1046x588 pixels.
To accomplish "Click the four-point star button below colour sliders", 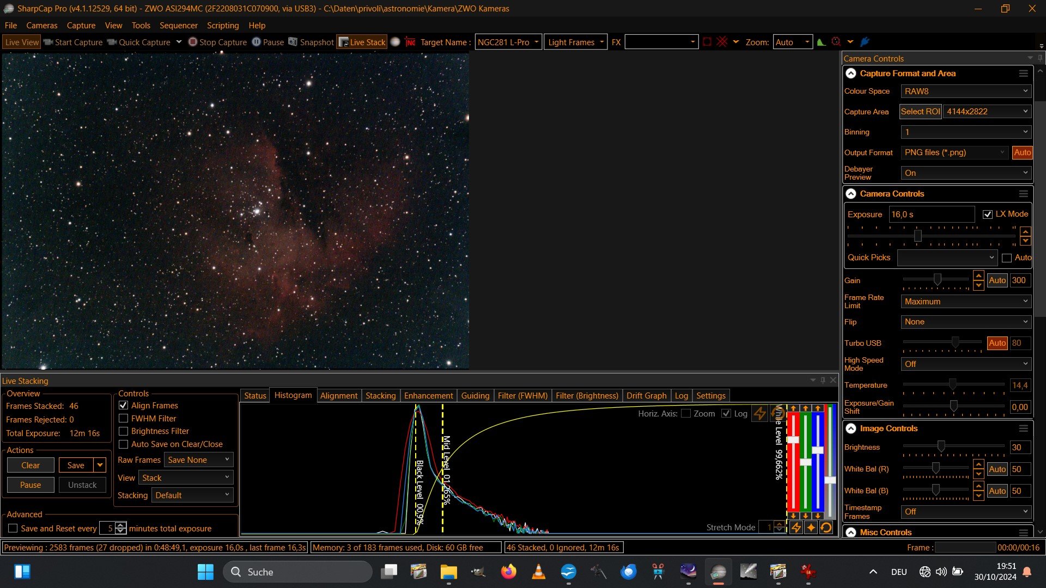I will [x=811, y=528].
